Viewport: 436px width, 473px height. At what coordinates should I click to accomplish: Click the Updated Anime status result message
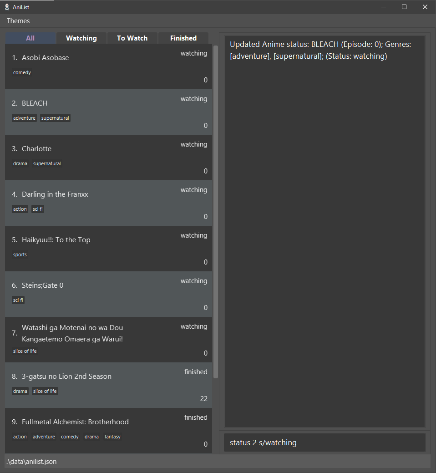pos(320,50)
